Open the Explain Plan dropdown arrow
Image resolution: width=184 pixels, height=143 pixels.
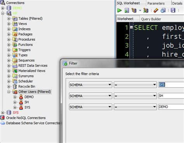[140, 11]
